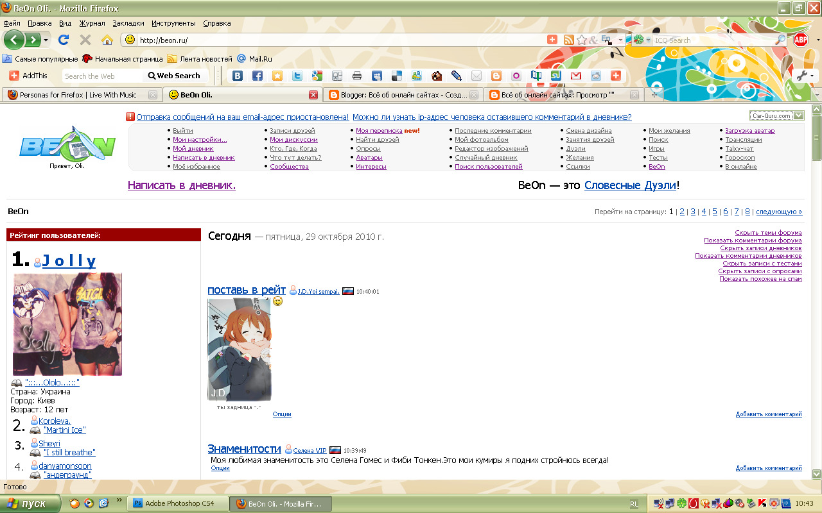Open the Файл menu
The width and height of the screenshot is (822, 513).
tap(12, 23)
